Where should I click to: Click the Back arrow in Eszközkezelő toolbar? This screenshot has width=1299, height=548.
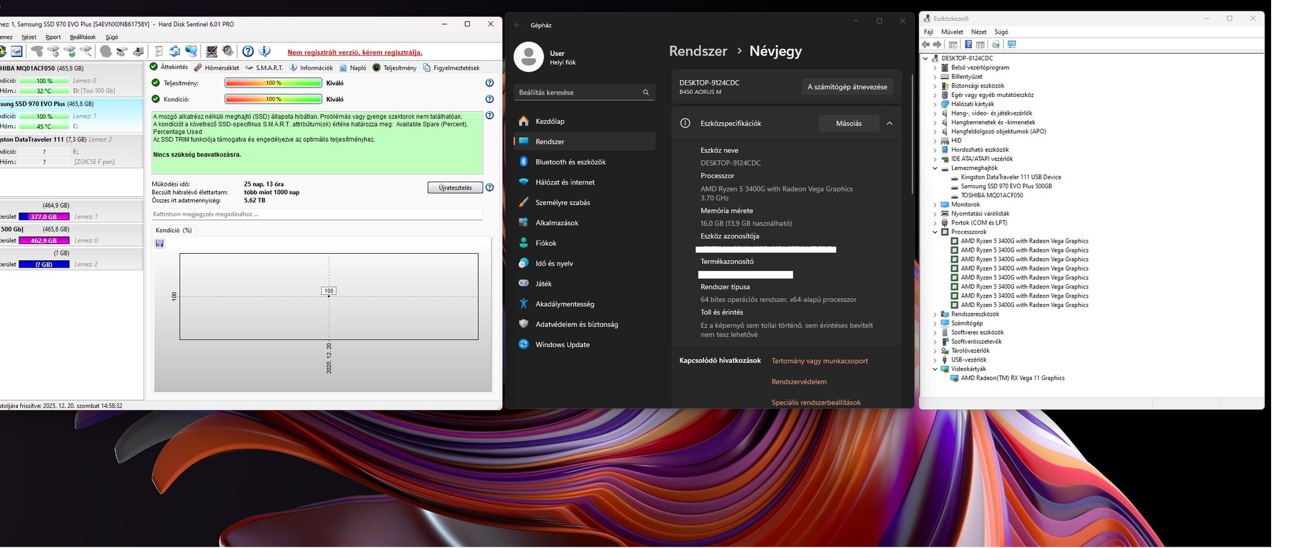click(x=925, y=44)
